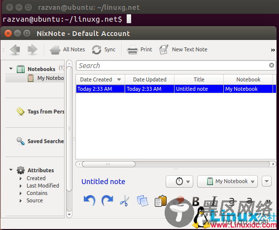Screen dimensions: 279x230
Task: Open the reminder clock dropdown
Action: 179,181
